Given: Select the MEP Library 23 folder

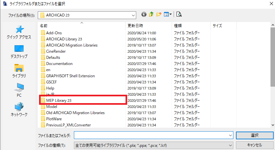Looking at the screenshot, I should 59,101.
